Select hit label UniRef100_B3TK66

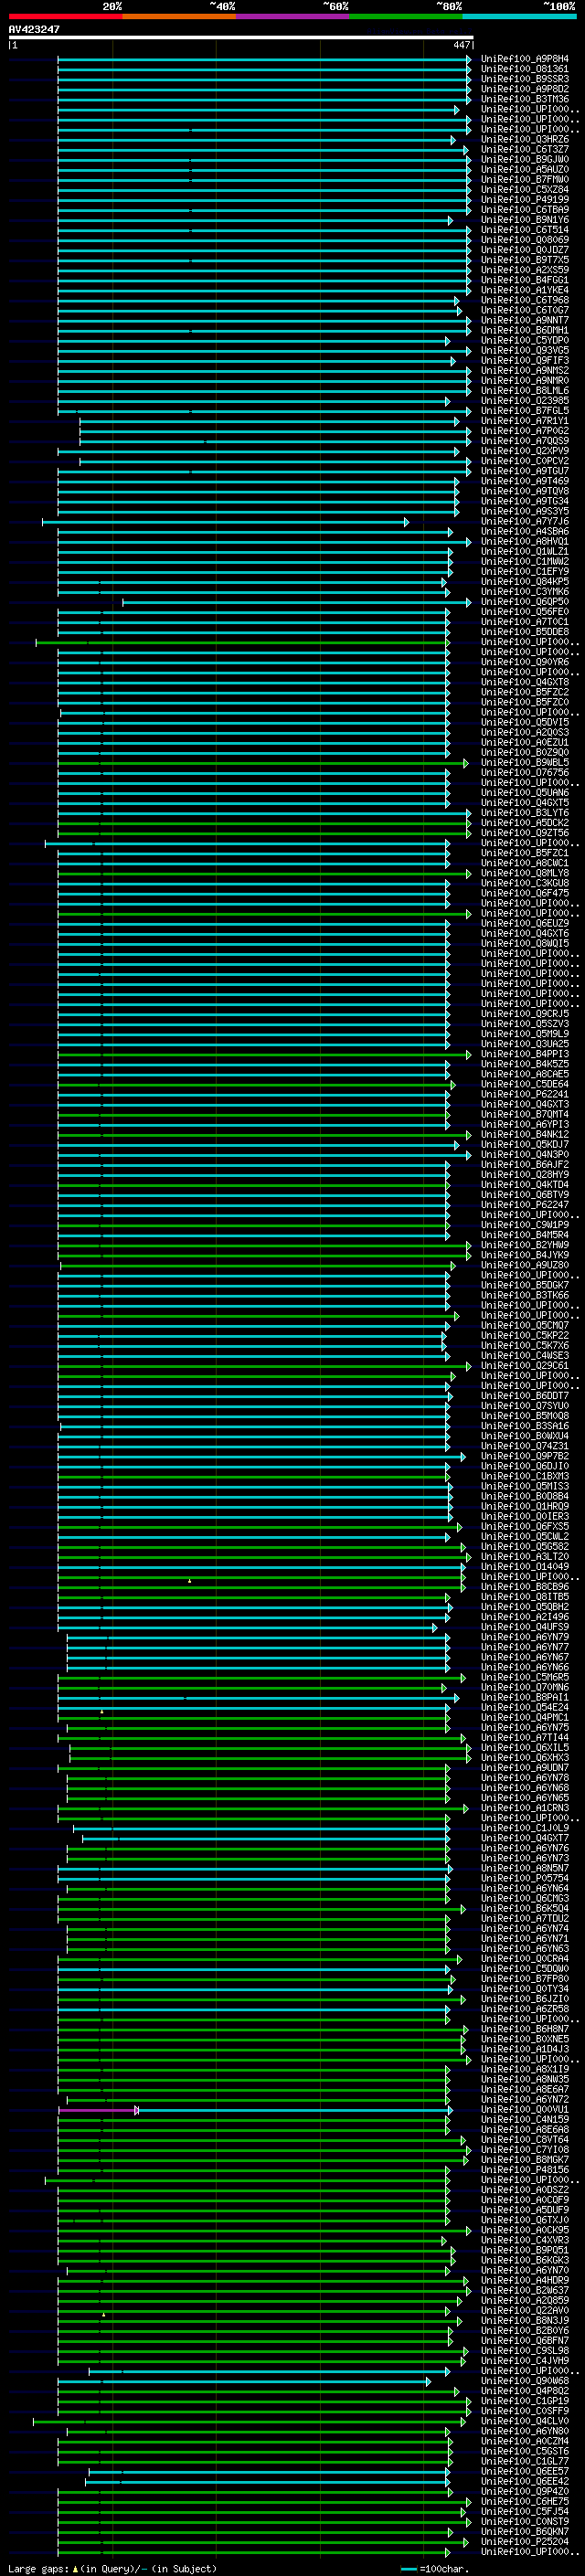click(525, 1295)
